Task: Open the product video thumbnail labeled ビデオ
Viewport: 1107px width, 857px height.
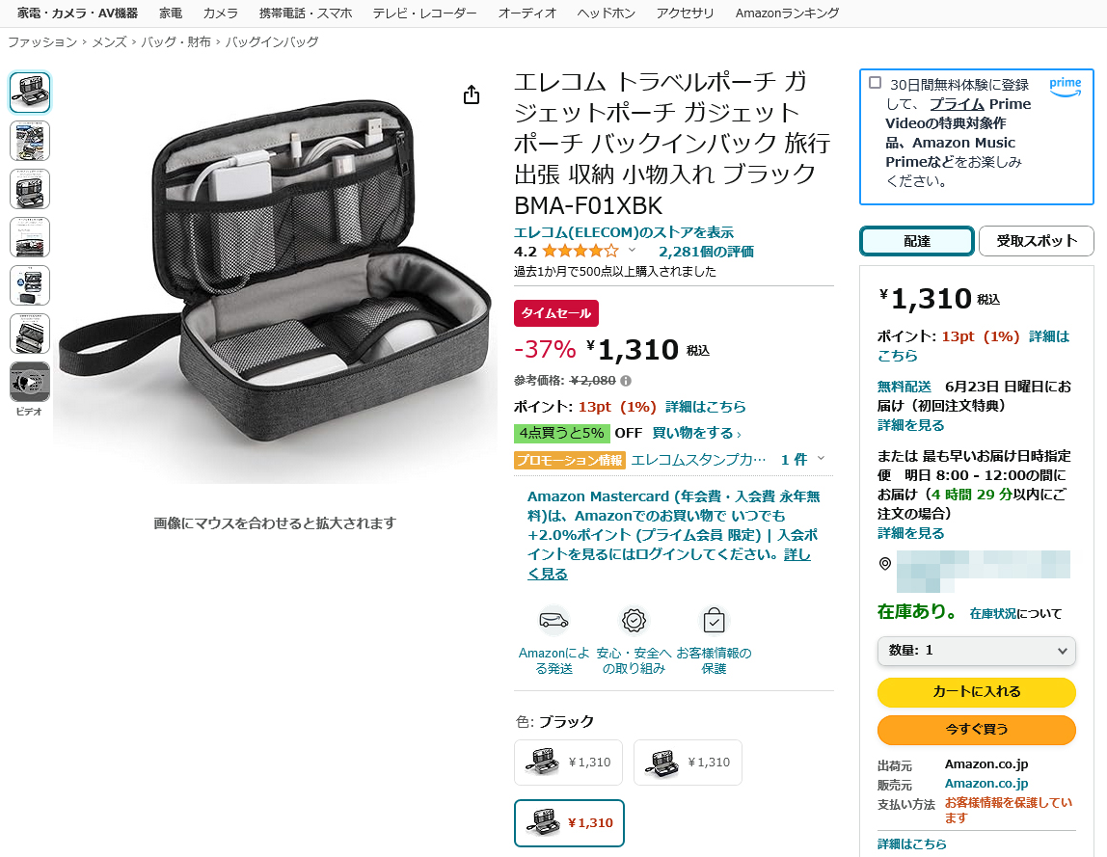Action: click(x=30, y=382)
